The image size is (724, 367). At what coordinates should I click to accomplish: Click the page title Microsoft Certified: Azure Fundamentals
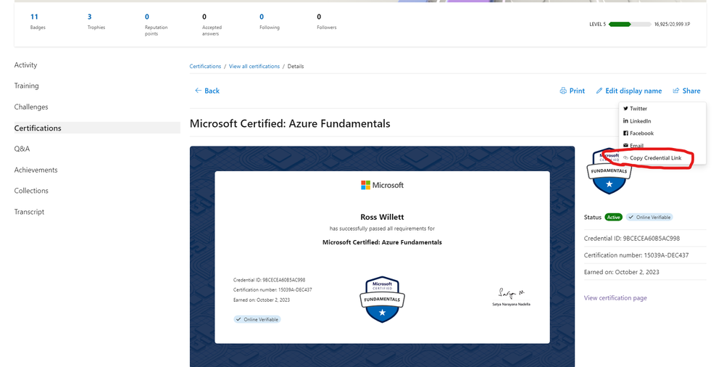(290, 123)
